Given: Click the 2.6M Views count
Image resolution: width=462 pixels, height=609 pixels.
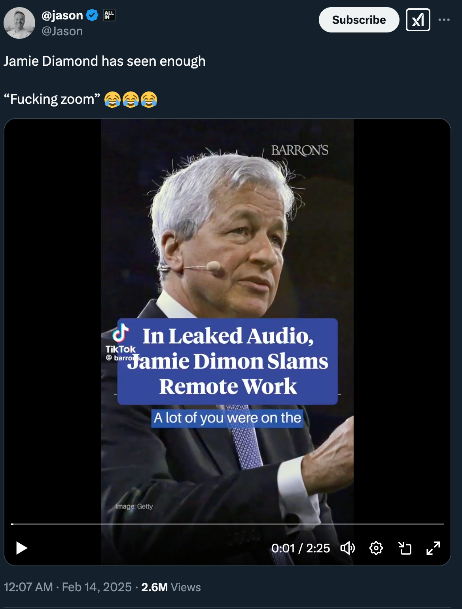Looking at the screenshot, I should [171, 587].
